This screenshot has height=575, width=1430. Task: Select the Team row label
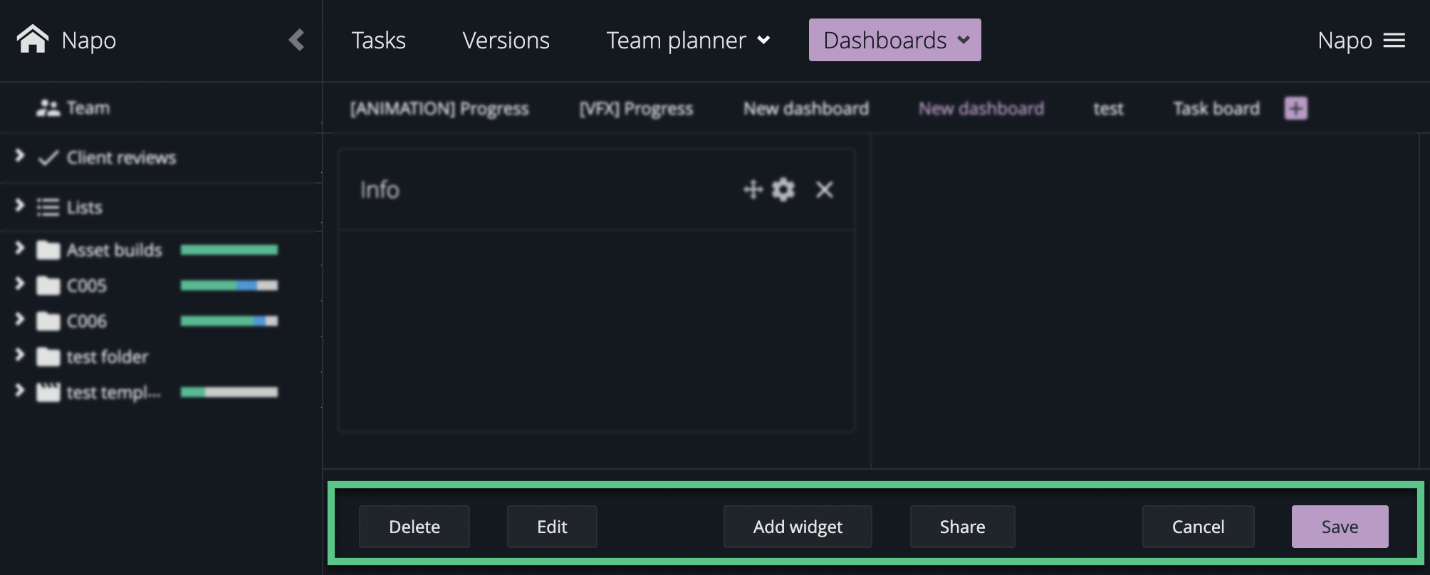pyautogui.click(x=88, y=108)
